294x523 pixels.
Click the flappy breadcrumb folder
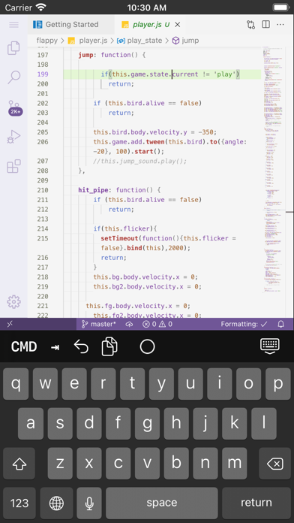point(47,41)
